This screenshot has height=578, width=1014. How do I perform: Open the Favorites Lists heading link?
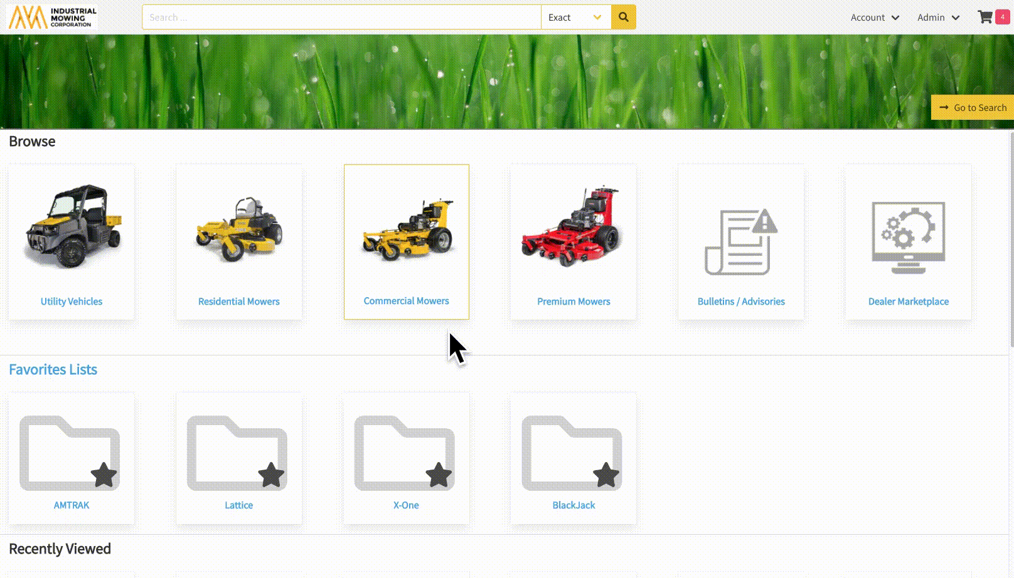tap(53, 370)
